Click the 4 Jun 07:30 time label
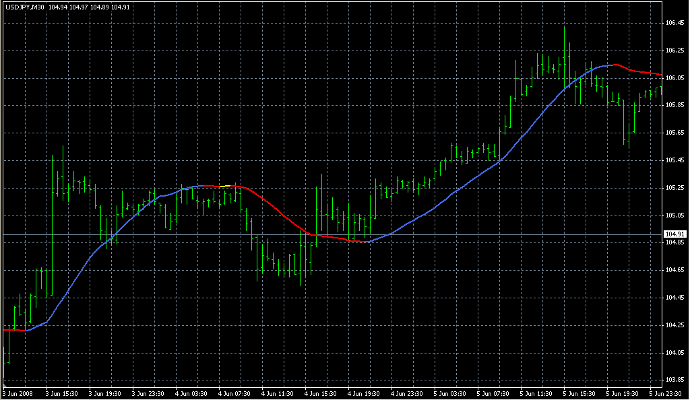 click(x=234, y=393)
